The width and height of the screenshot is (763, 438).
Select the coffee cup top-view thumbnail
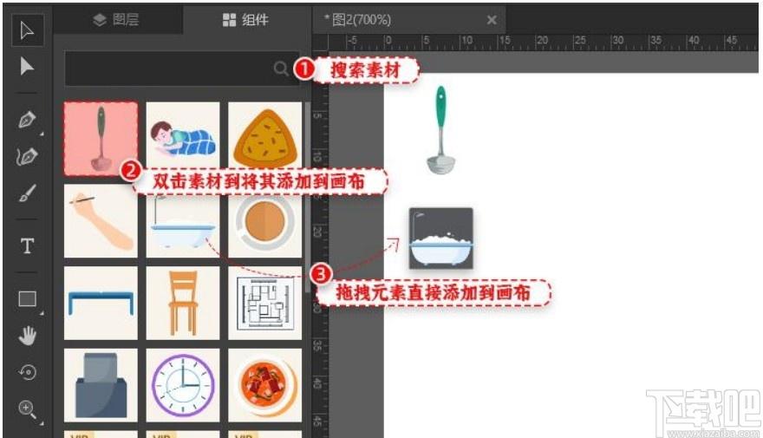point(264,225)
